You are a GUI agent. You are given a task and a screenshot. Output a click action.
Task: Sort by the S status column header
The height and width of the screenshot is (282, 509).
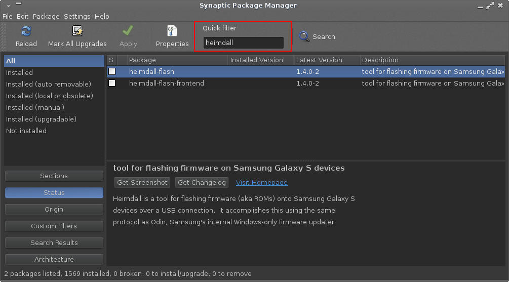111,60
